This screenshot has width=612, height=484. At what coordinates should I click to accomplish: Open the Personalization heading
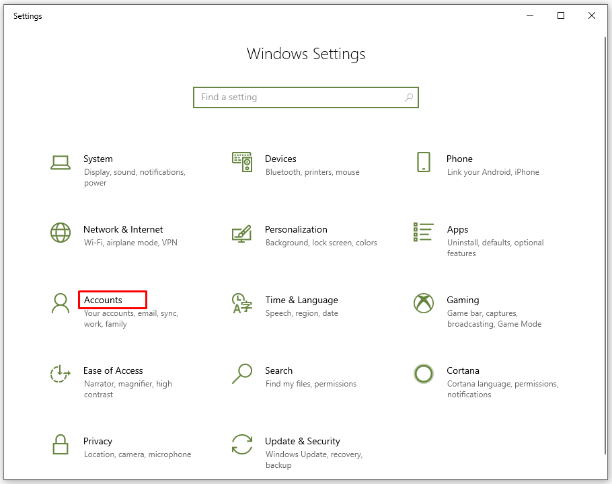[296, 229]
